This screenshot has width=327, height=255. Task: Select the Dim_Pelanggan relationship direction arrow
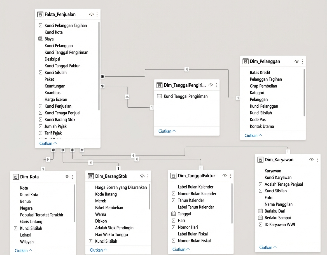(x=187, y=69)
